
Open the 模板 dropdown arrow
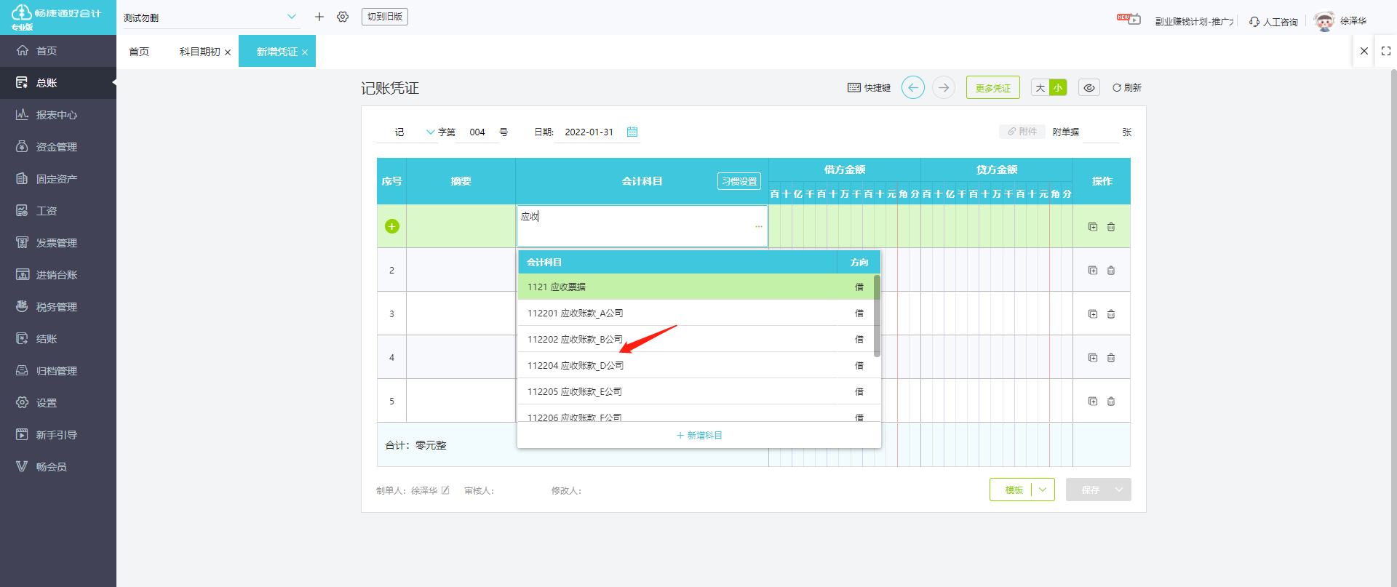pos(1043,490)
